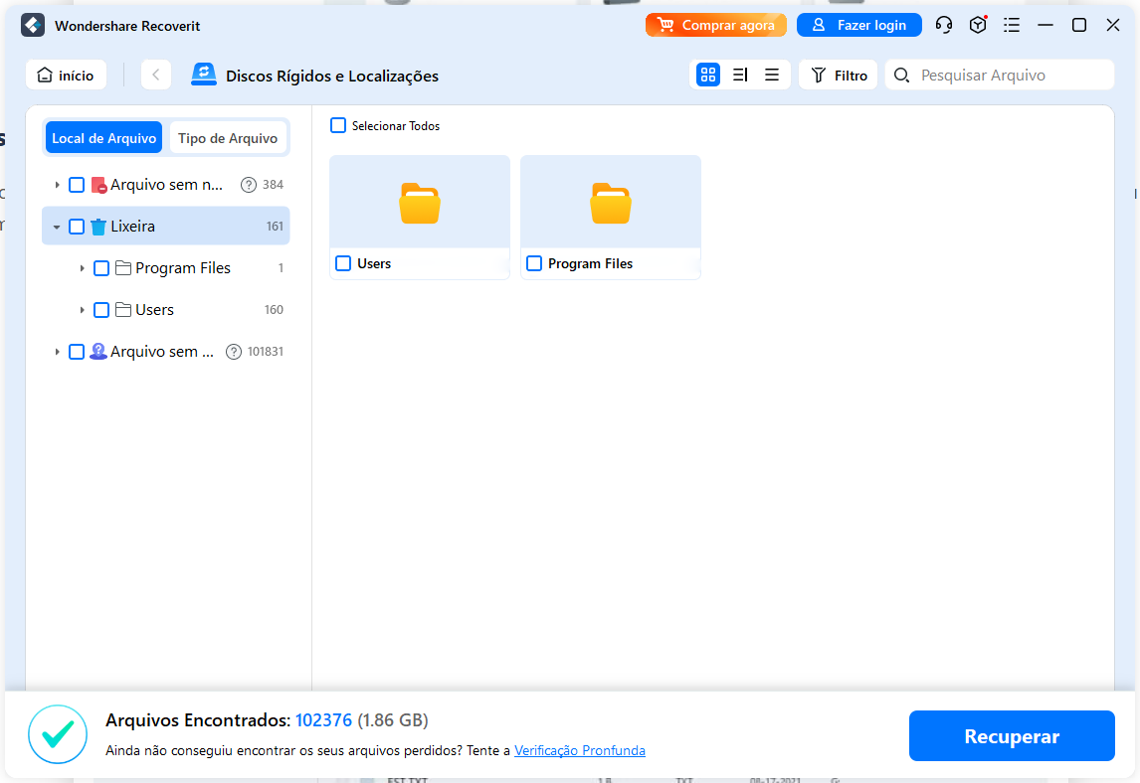The image size is (1140, 783).
Task: Open the hamburger menu in title bar
Action: (x=1012, y=26)
